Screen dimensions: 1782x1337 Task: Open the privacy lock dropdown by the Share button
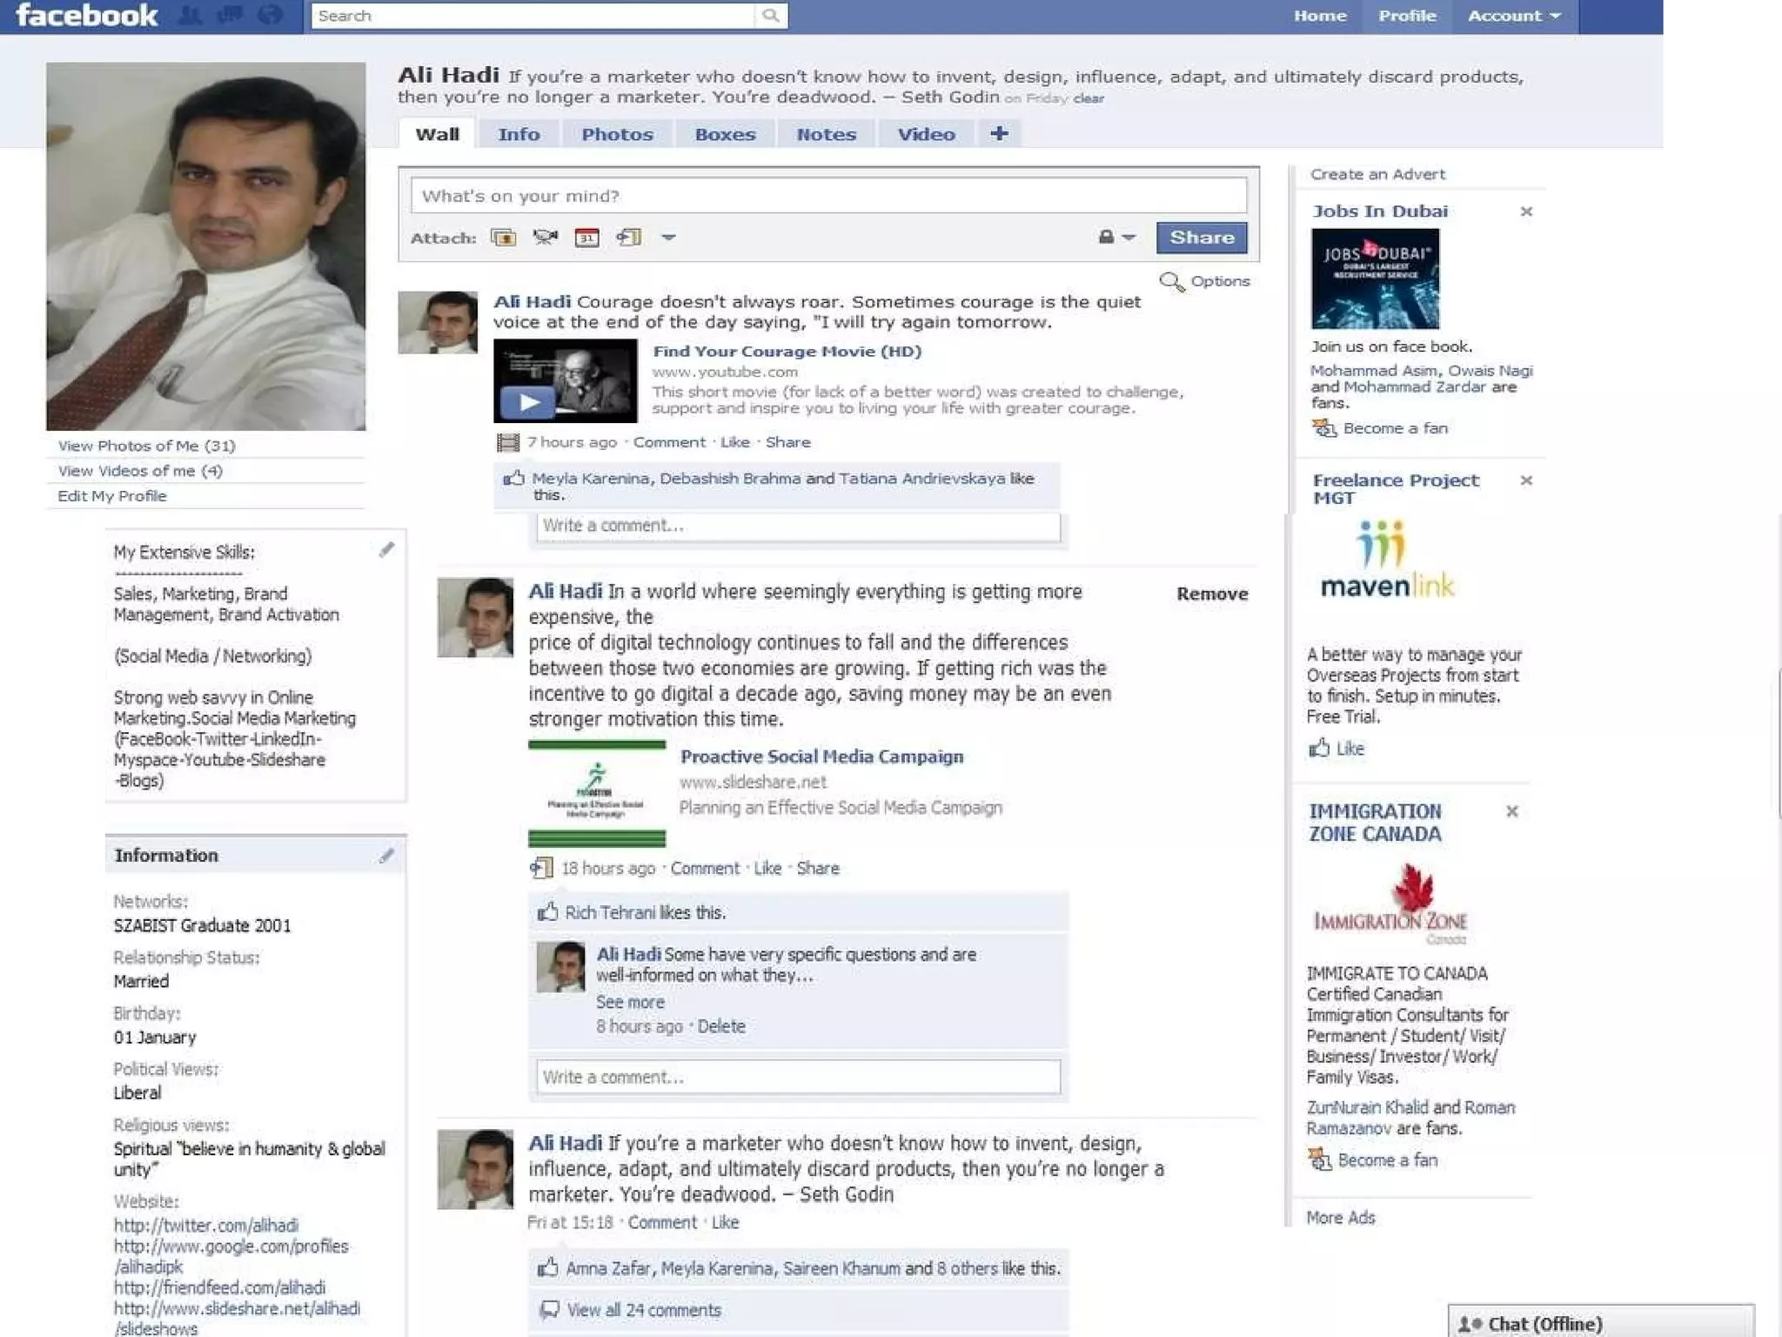(x=1116, y=237)
